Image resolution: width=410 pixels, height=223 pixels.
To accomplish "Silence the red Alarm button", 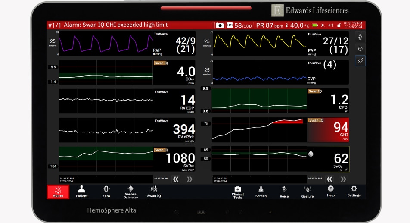I will (x=58, y=192).
